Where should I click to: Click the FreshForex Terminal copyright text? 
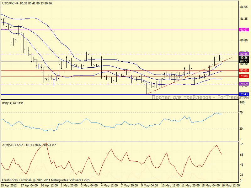pos(46,180)
